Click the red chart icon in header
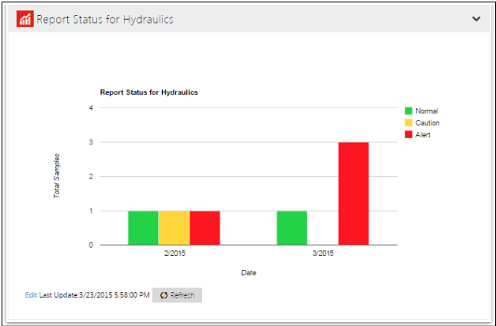This screenshot has height=326, width=496. click(25, 19)
